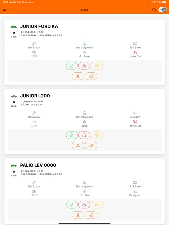This screenshot has height=225, width=169.
Task: Open the hamburger menu in header
Action: (4, 10)
